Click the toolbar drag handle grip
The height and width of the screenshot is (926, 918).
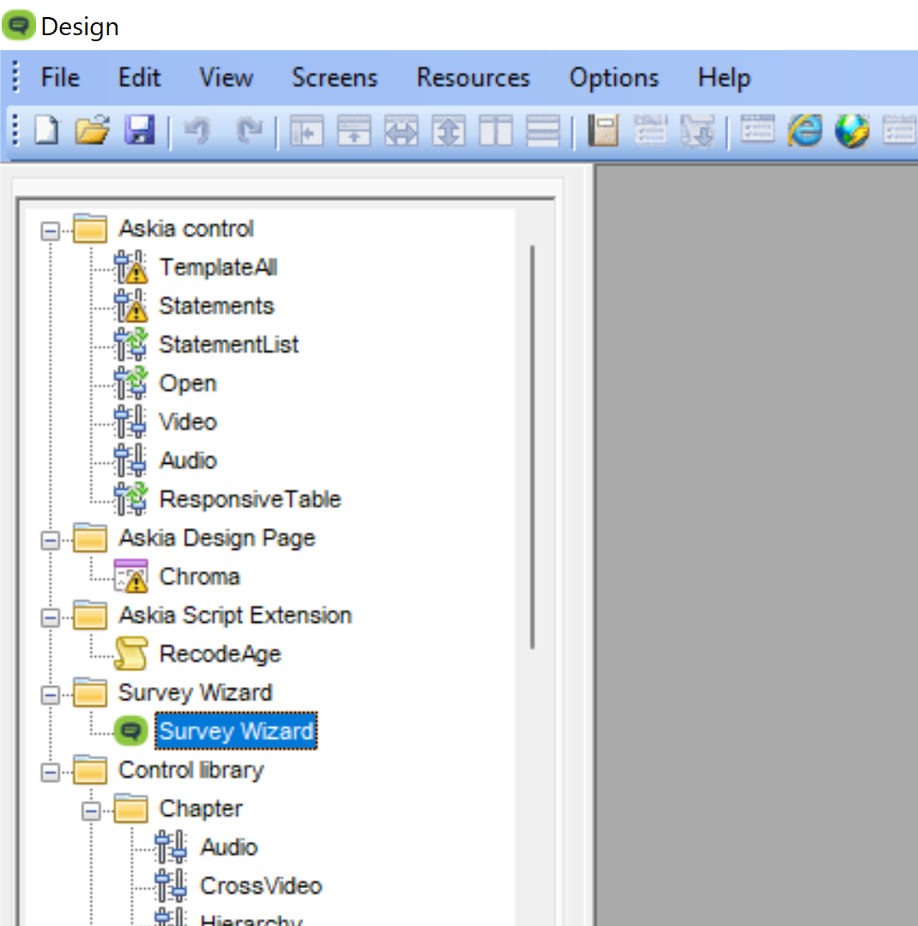(16, 130)
